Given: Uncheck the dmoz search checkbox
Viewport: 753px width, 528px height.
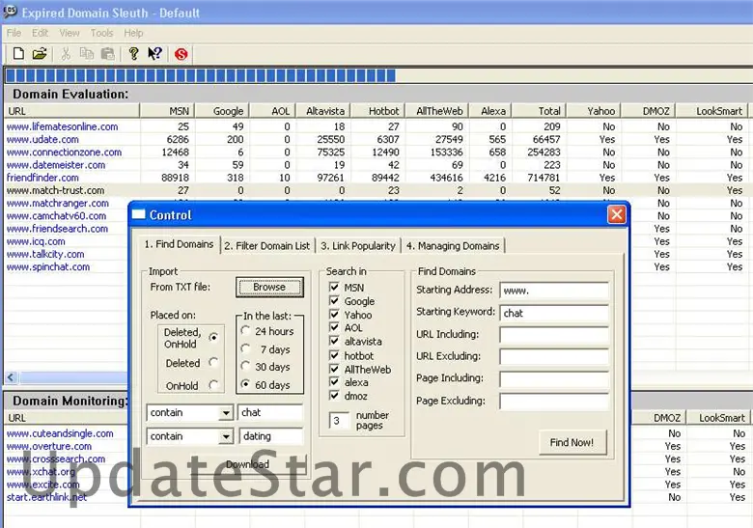Looking at the screenshot, I should [x=334, y=396].
